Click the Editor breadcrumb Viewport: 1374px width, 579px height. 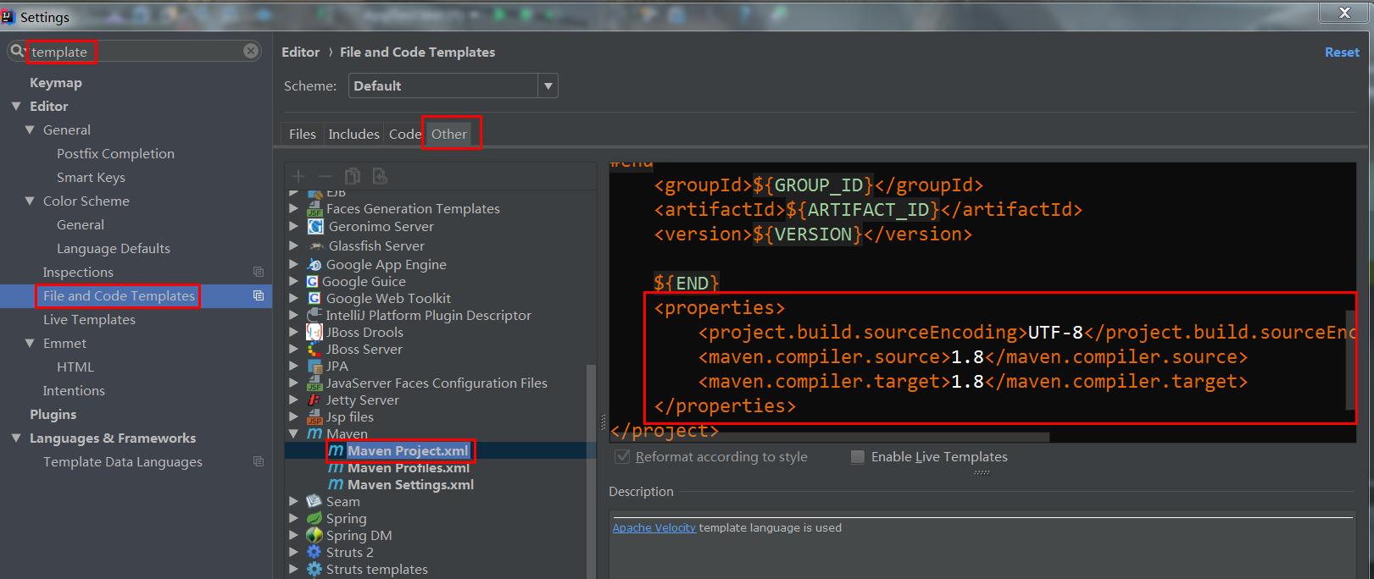click(x=301, y=52)
